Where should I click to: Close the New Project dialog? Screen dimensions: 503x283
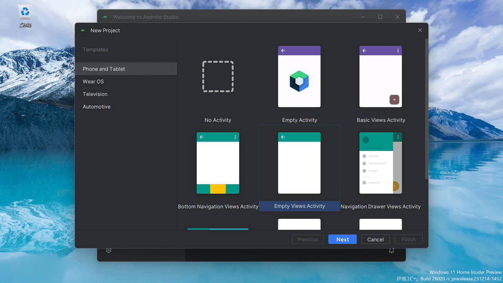420,30
